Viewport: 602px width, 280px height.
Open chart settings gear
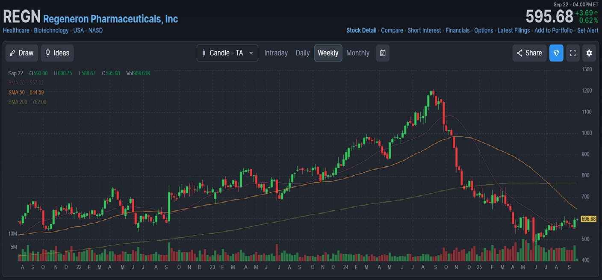(x=589, y=53)
